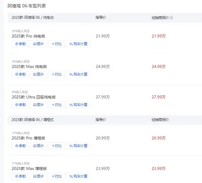Add 2025款 Max 纯电版 to 对比
Viewport: 202px width, 183px height.
[57, 74]
